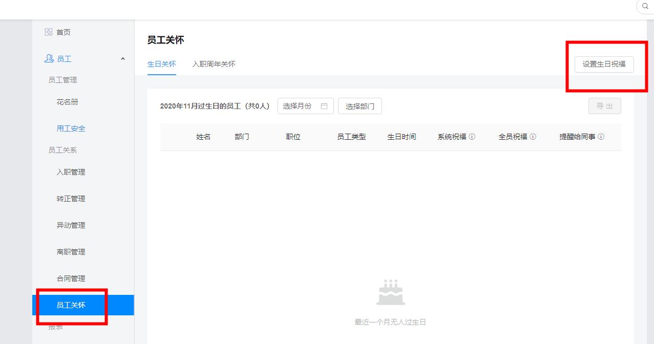
Task: Open the 合同管理 menu item
Action: coord(70,278)
